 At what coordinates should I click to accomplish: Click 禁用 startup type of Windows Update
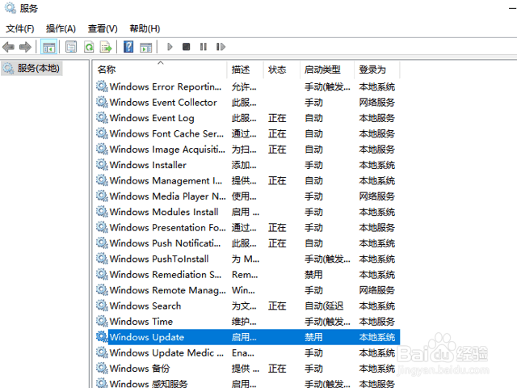point(313,337)
